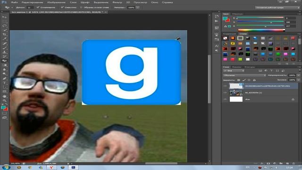Select the Rectangle shape tool
302x170 pixels.
(4, 92)
